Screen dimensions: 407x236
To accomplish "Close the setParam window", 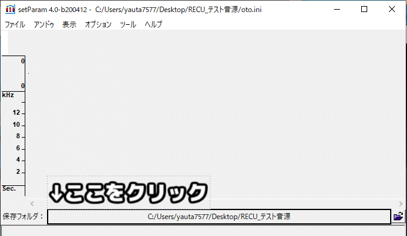I will tap(392, 10).
